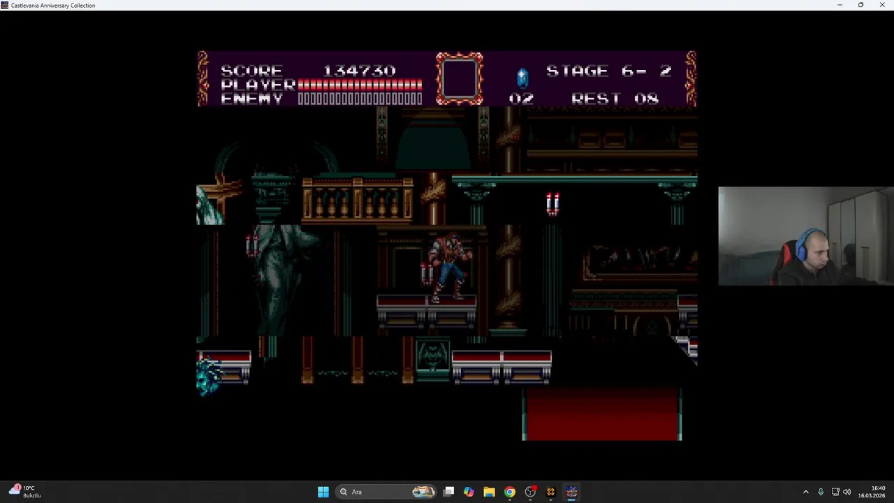This screenshot has width=894, height=503.
Task: Click the twin candles under the upper ledge
Action: (552, 204)
